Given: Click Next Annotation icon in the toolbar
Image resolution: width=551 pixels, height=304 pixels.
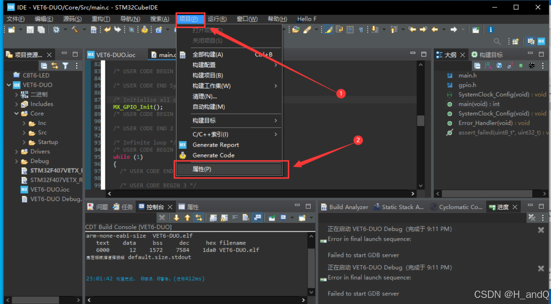Looking at the screenshot, I should point(375,30).
